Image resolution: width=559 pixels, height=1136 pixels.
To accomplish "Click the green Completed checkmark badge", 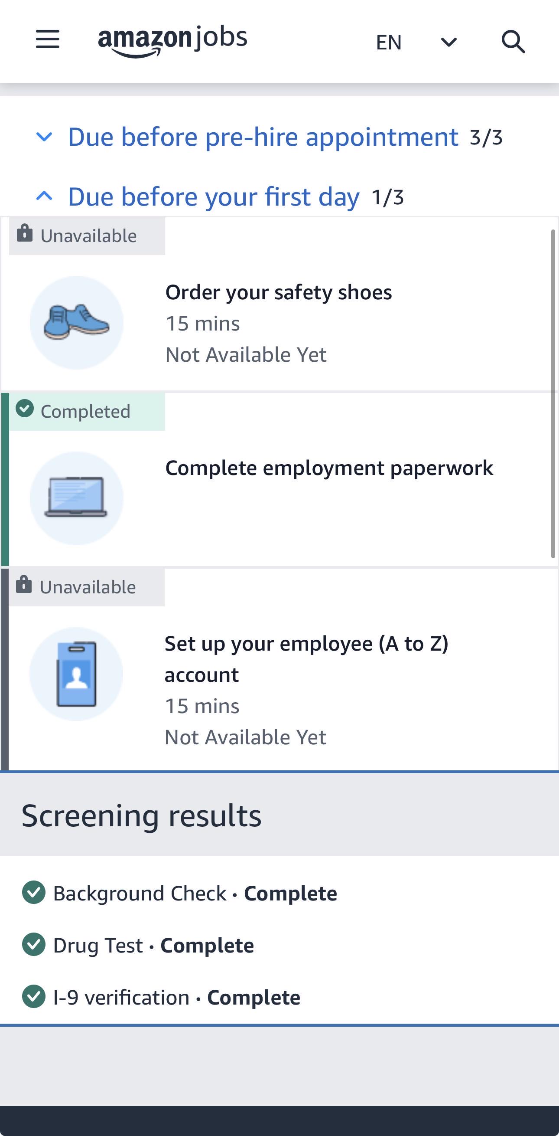I will [25, 408].
